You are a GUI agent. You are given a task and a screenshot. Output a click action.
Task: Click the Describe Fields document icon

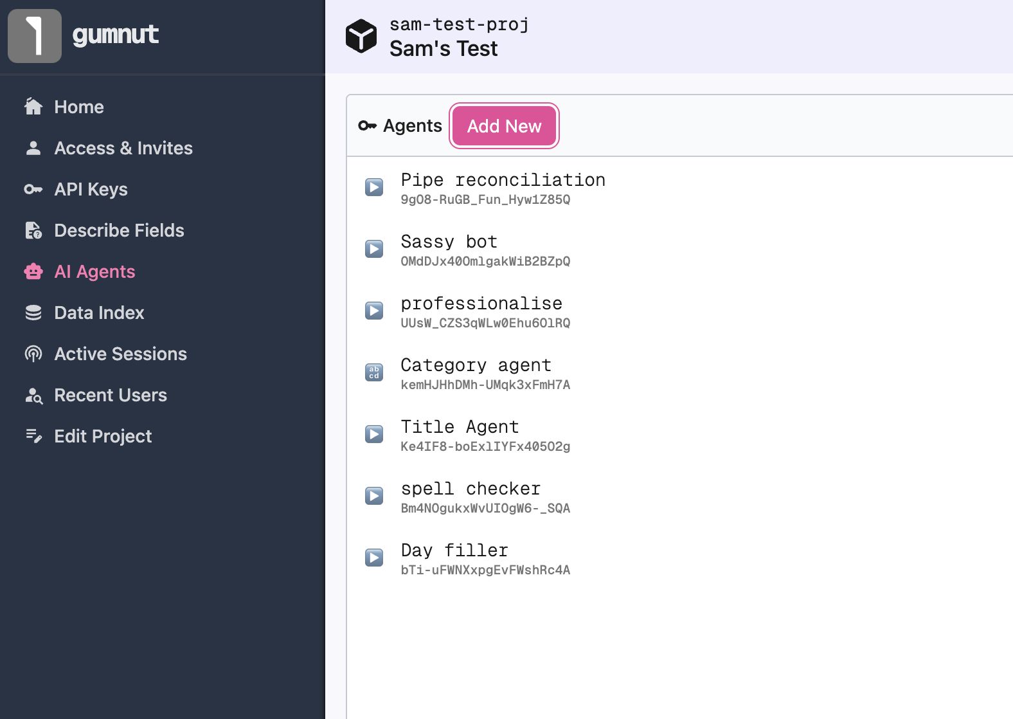click(33, 230)
